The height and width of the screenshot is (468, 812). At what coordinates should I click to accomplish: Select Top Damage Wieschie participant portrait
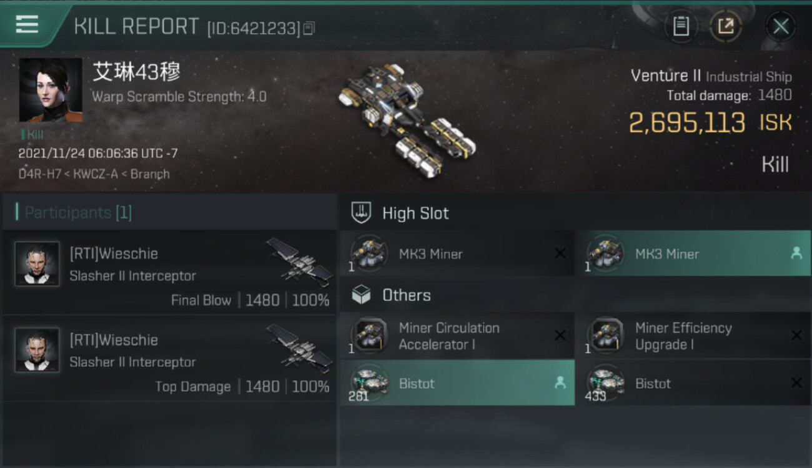[37, 350]
